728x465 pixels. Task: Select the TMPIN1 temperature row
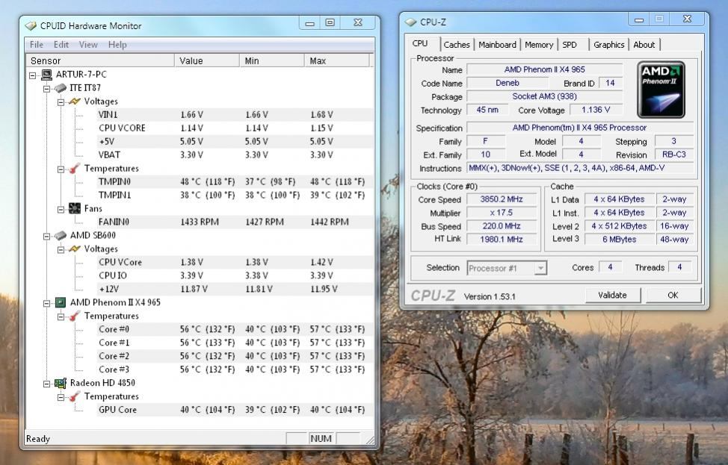pyautogui.click(x=235, y=195)
